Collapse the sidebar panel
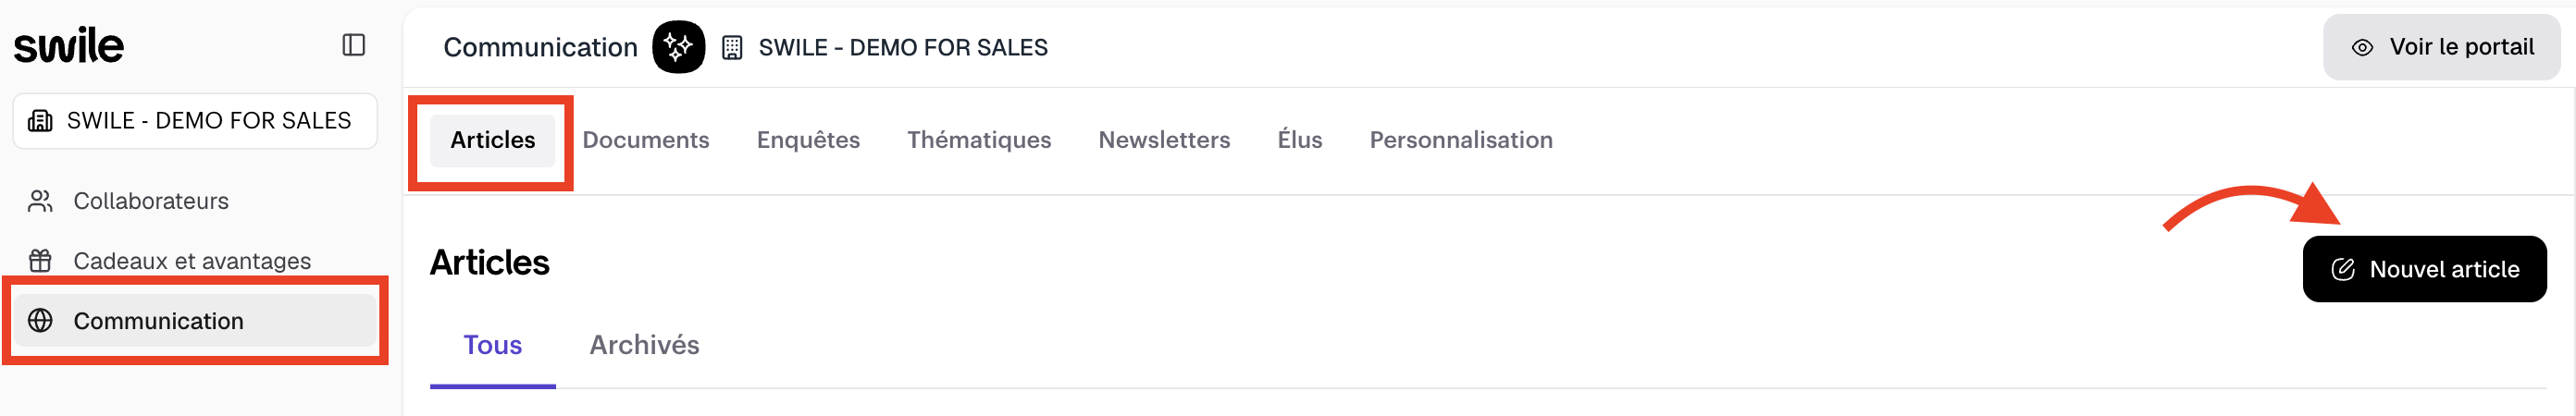 [353, 45]
